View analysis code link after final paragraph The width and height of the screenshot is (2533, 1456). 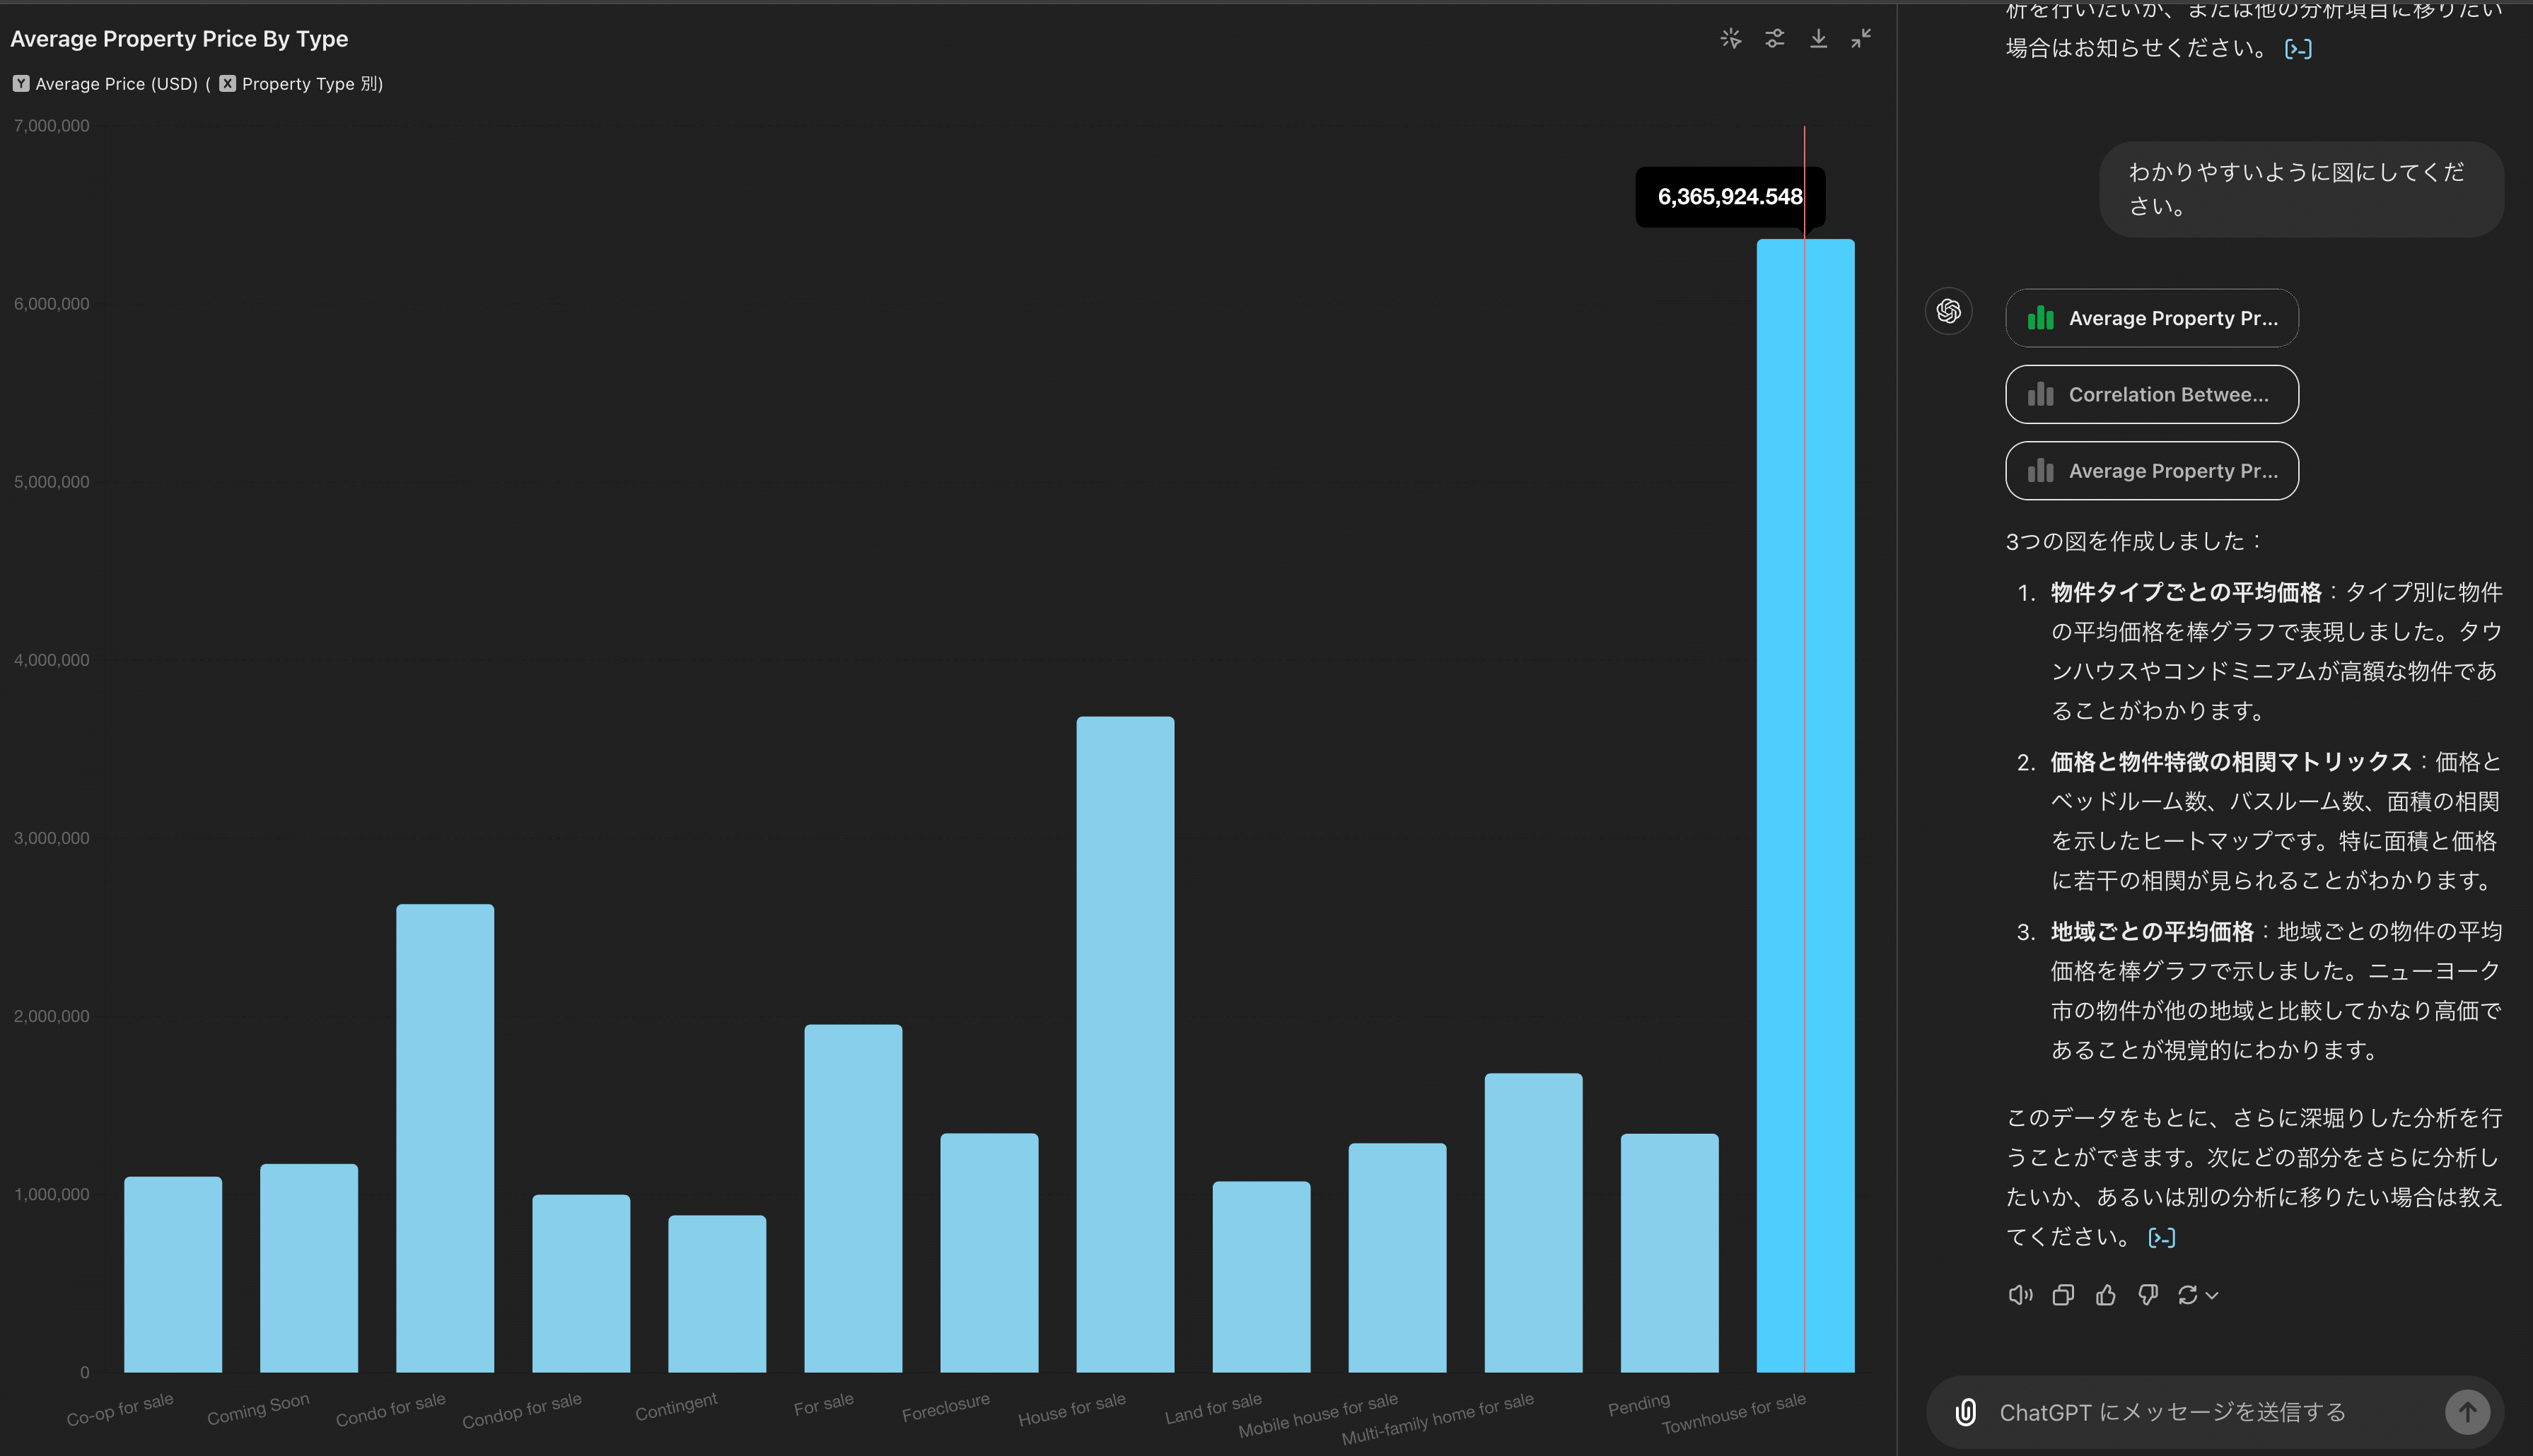tap(2162, 1238)
